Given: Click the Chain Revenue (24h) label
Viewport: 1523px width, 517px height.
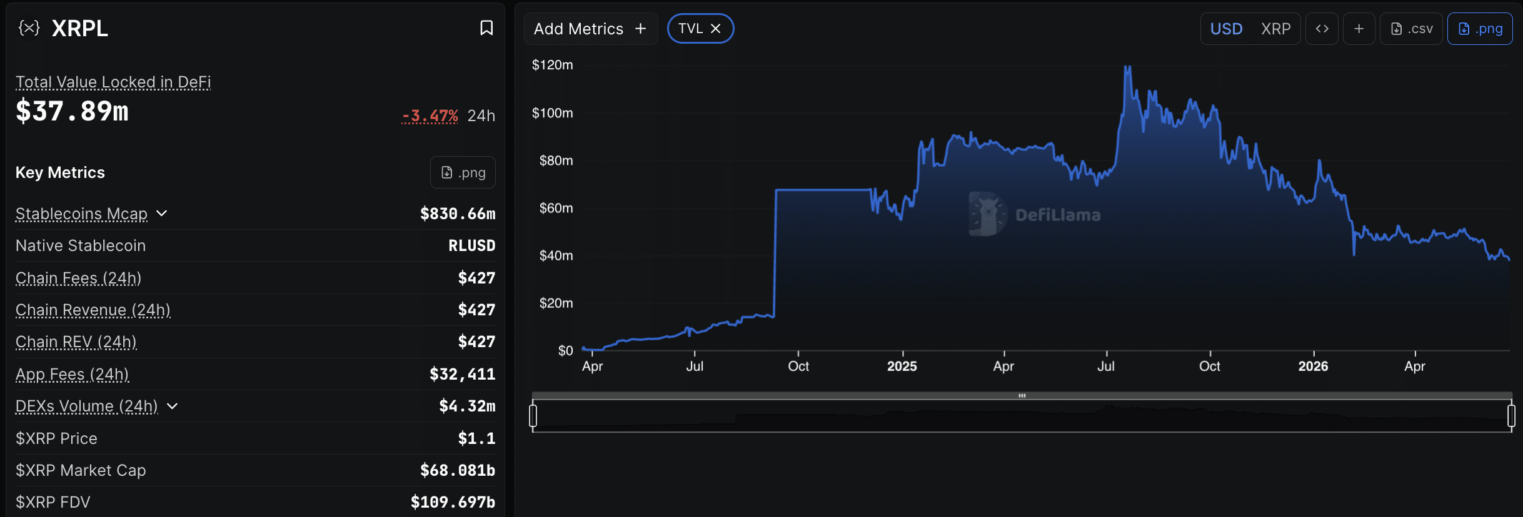Looking at the screenshot, I should tap(93, 310).
